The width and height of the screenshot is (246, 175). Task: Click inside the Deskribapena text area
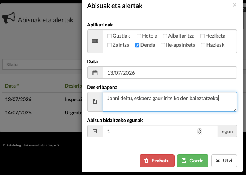[170, 102]
